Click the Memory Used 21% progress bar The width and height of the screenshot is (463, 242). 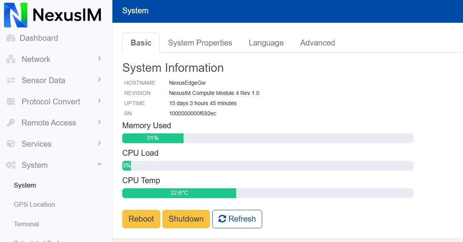(268, 138)
